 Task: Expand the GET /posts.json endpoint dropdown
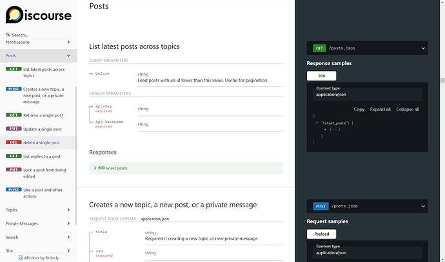367,48
